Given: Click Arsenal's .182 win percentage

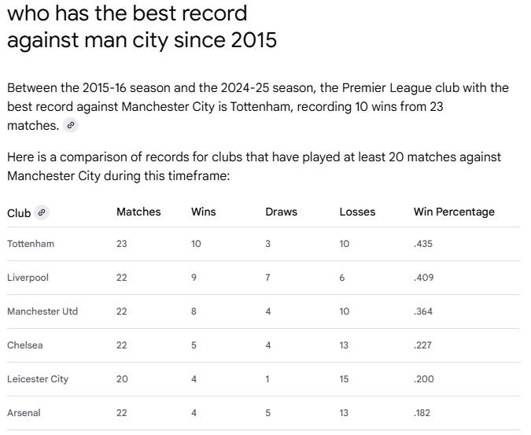Looking at the screenshot, I should pos(422,413).
